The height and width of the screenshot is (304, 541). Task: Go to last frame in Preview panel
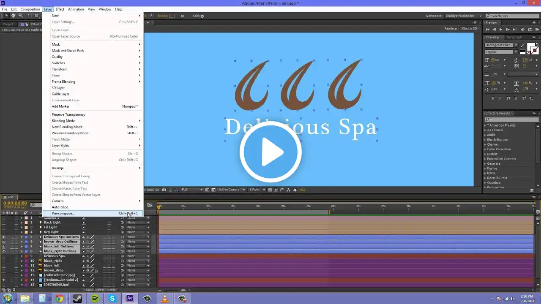514,30
